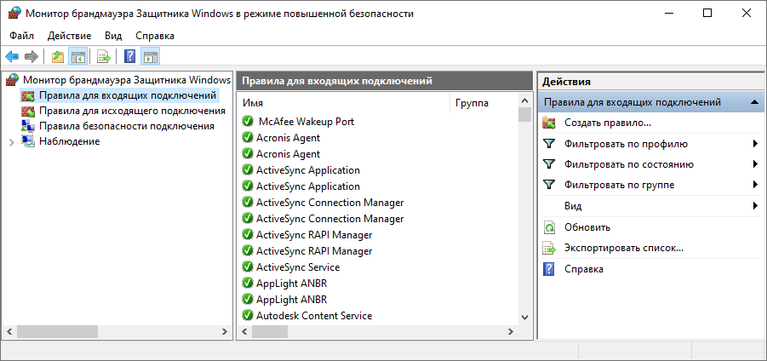Click the blue Help toolbar icon
767x361 pixels.
pyautogui.click(x=129, y=57)
